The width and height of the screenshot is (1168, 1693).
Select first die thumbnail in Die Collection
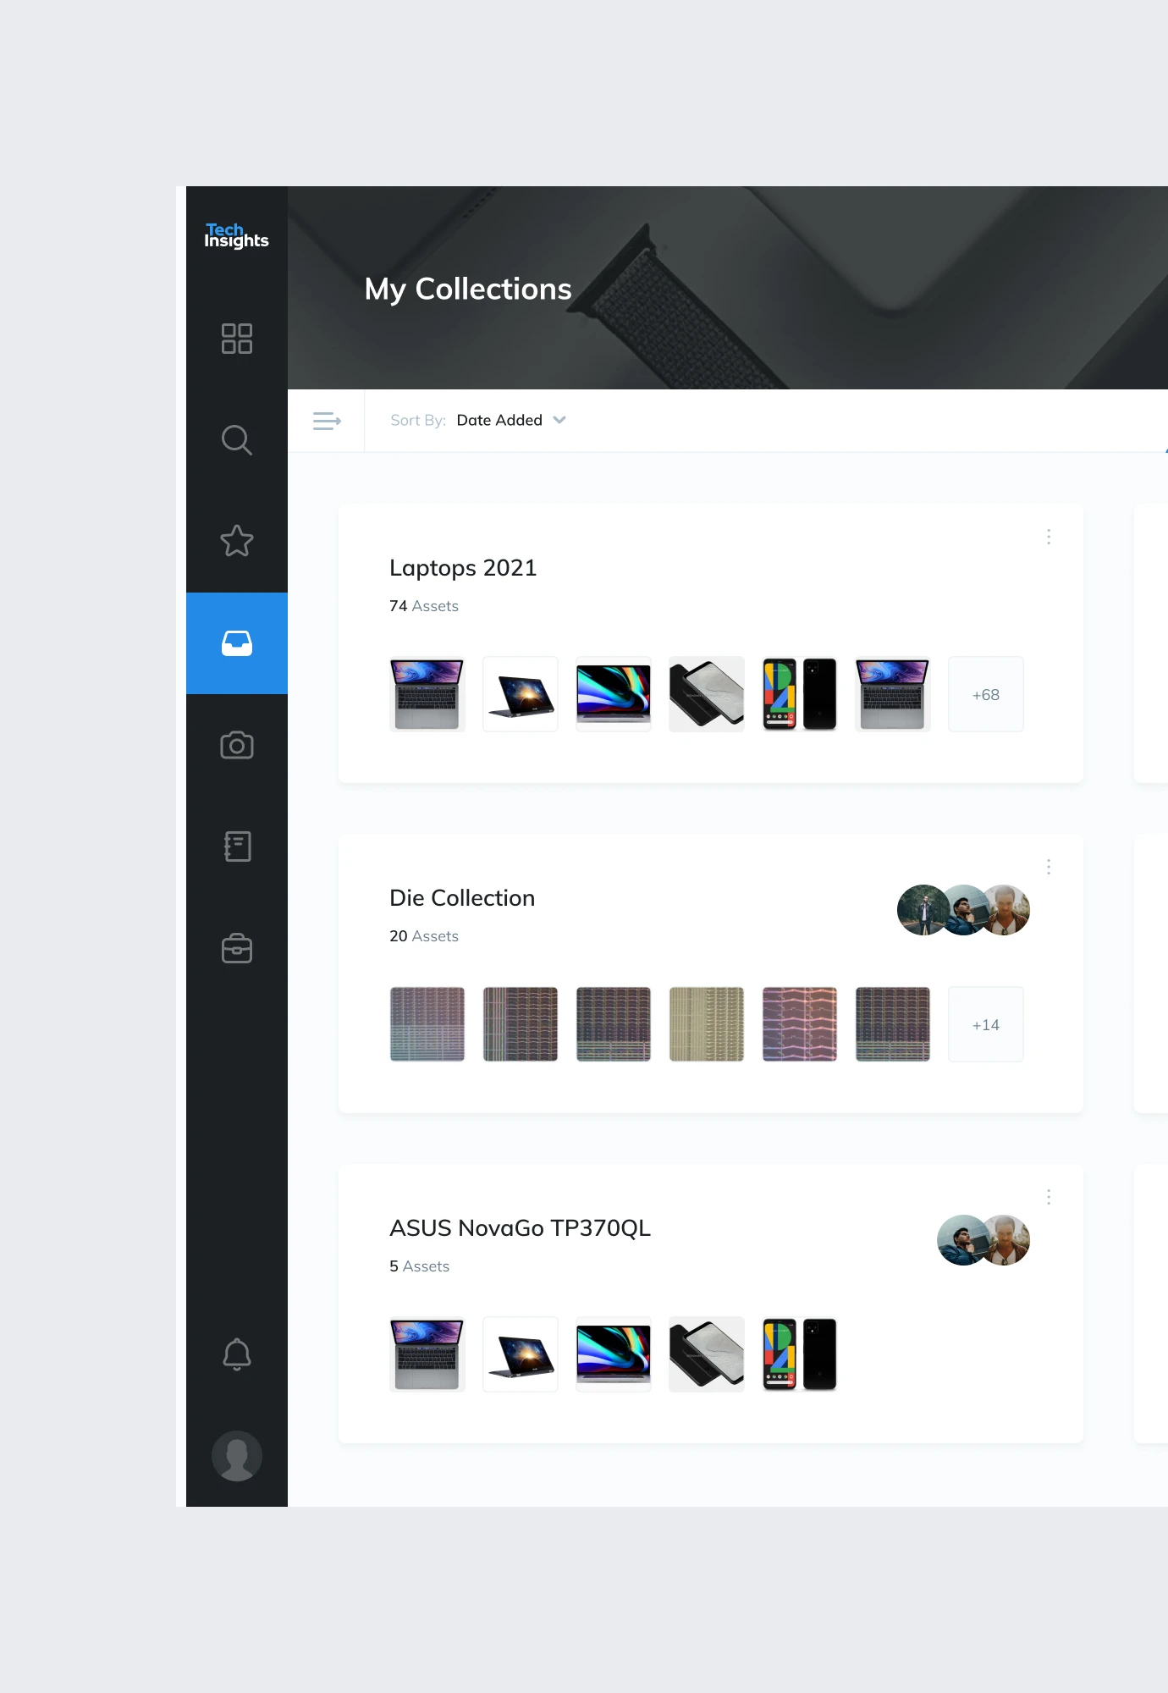pyautogui.click(x=427, y=1024)
